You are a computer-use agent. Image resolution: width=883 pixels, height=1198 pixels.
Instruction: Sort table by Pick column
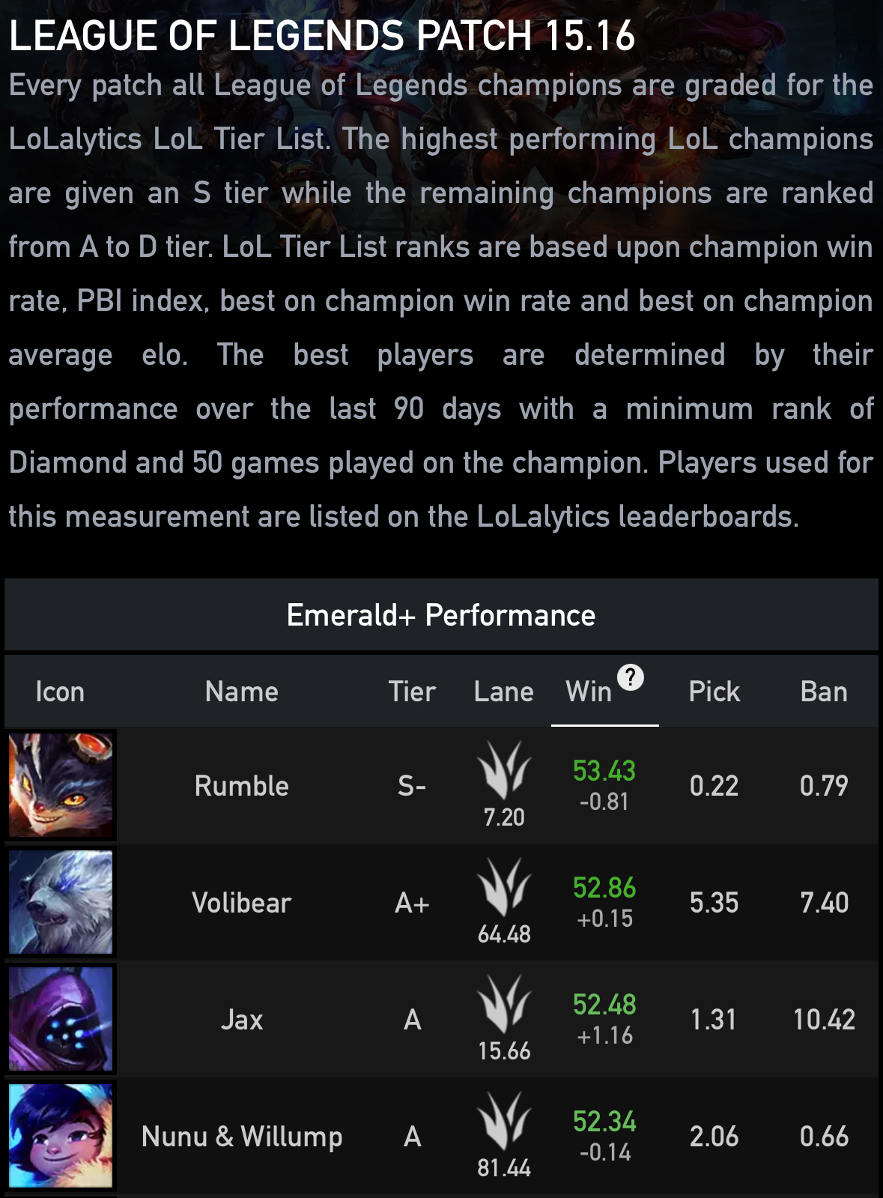pos(714,692)
